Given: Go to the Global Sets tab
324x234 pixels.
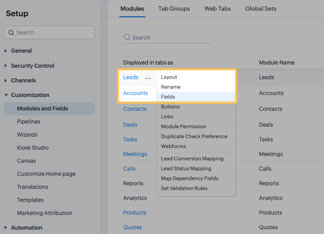Looking at the screenshot, I should [261, 9].
